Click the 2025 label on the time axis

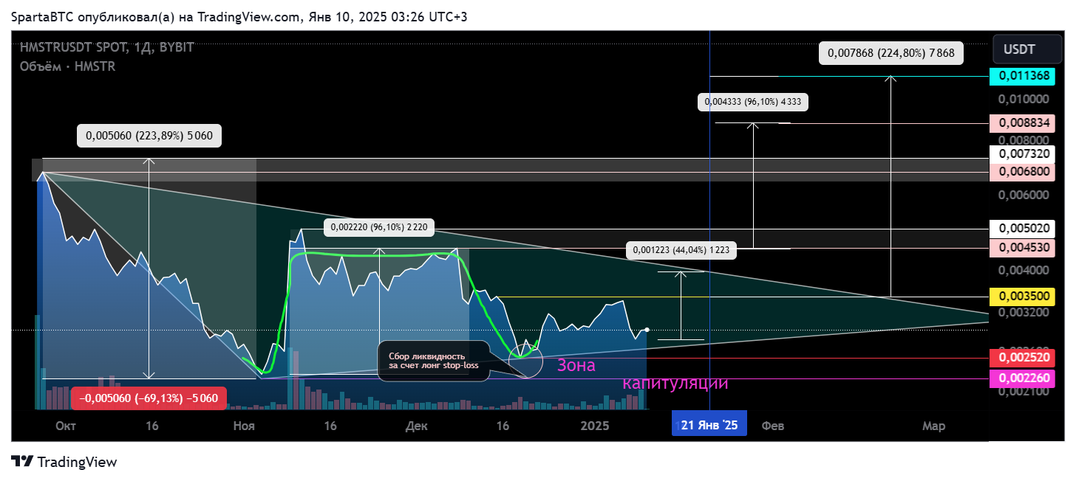[596, 426]
